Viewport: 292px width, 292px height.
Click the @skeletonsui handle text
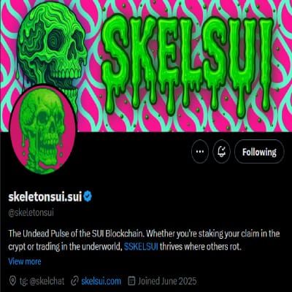click(31, 212)
